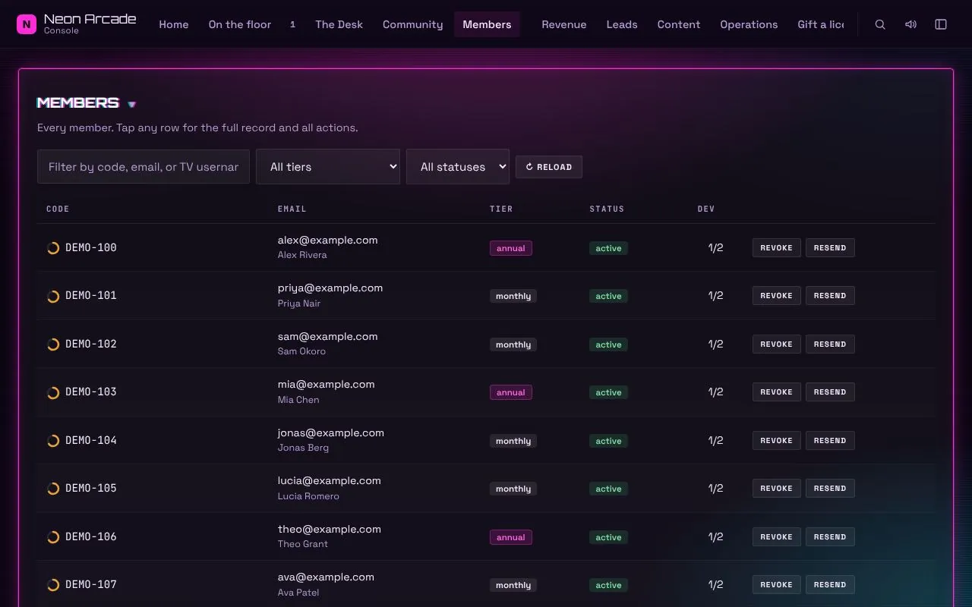Image resolution: width=972 pixels, height=607 pixels.
Task: Open the Community tab
Action: point(412,24)
